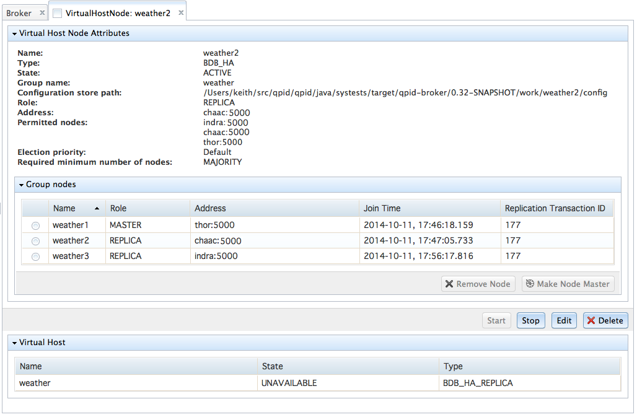The height and width of the screenshot is (417, 637).
Task: Collapse the Virtual Host Node Attributes section
Action: click(x=14, y=33)
